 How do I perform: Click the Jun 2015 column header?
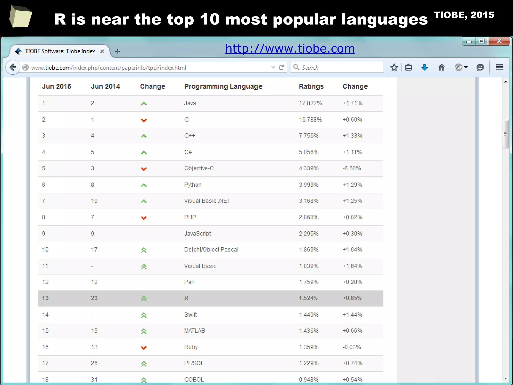click(x=56, y=86)
